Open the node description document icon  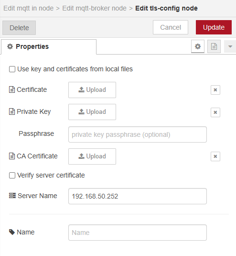tap(214, 46)
